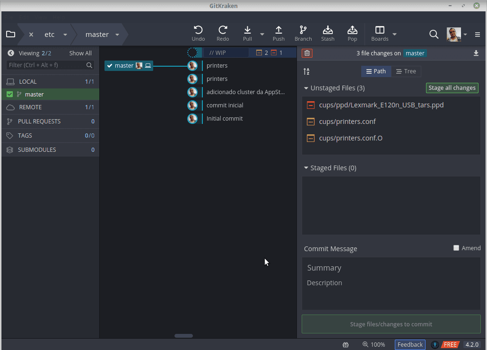Enable the Amend checkbox
Viewport: 487px width, 350px height.
[x=456, y=248]
